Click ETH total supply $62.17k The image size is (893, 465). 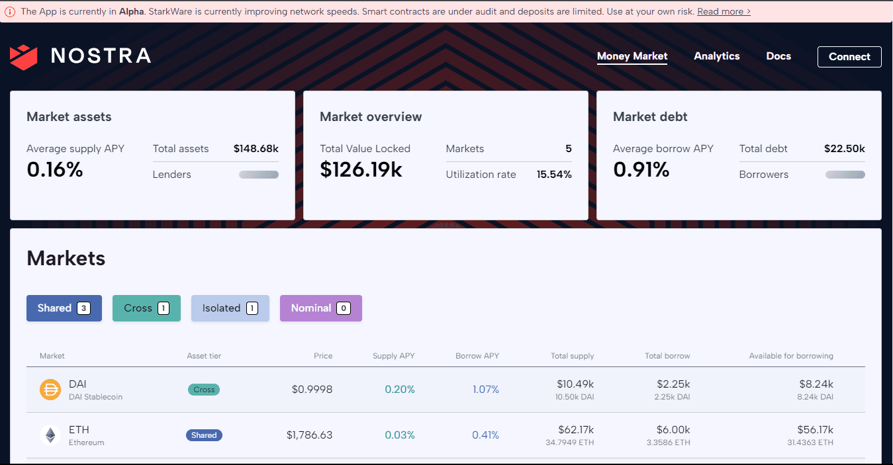(x=575, y=430)
